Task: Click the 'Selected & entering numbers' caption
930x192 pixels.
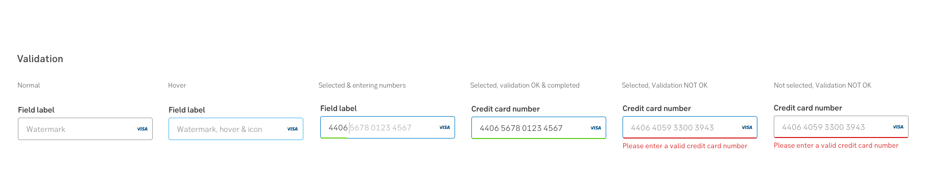Action: click(362, 85)
